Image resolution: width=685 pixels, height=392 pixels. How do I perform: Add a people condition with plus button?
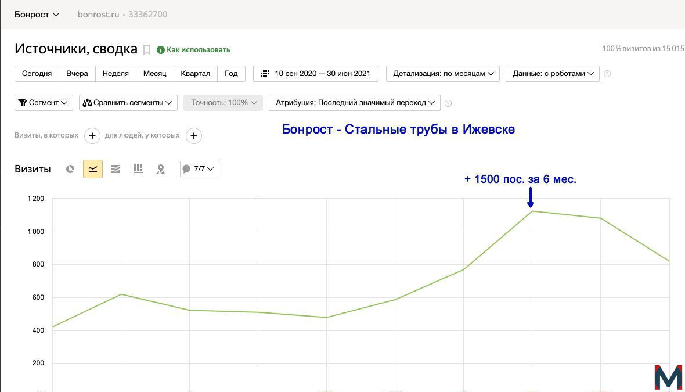(194, 136)
